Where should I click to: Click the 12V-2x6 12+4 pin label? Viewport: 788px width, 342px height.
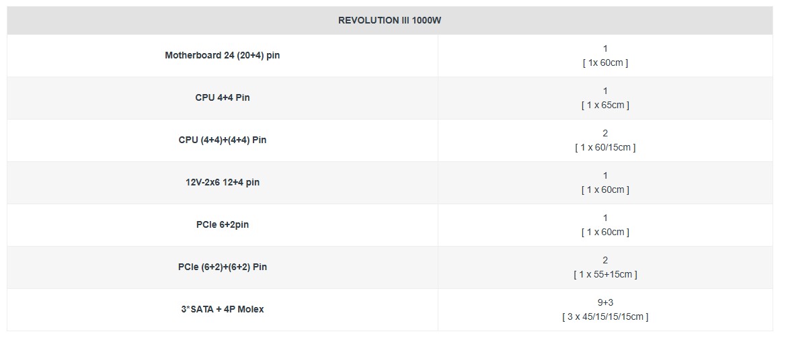pyautogui.click(x=222, y=183)
